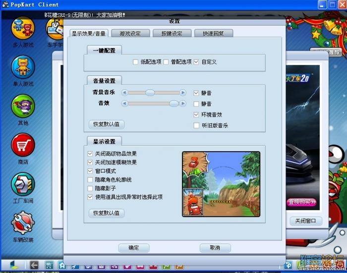Toggle the 窗口模式 checkbox
The width and height of the screenshot is (347, 273).
[90, 171]
